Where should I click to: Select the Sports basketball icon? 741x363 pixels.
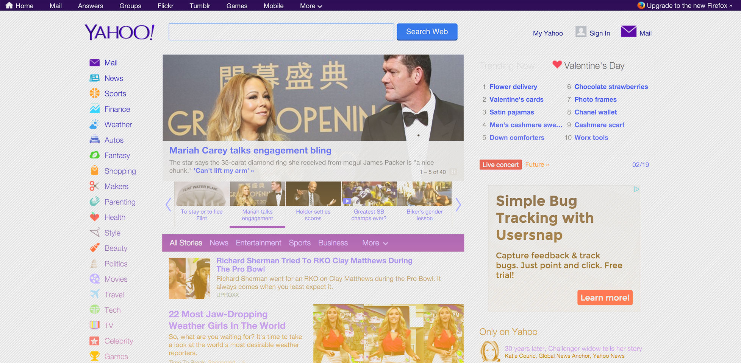(x=95, y=93)
